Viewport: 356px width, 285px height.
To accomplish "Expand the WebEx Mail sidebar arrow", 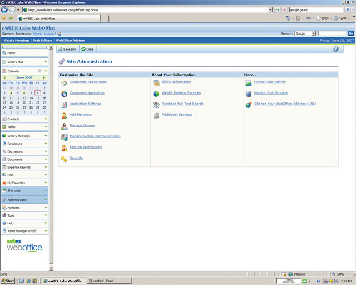I will [46, 62].
